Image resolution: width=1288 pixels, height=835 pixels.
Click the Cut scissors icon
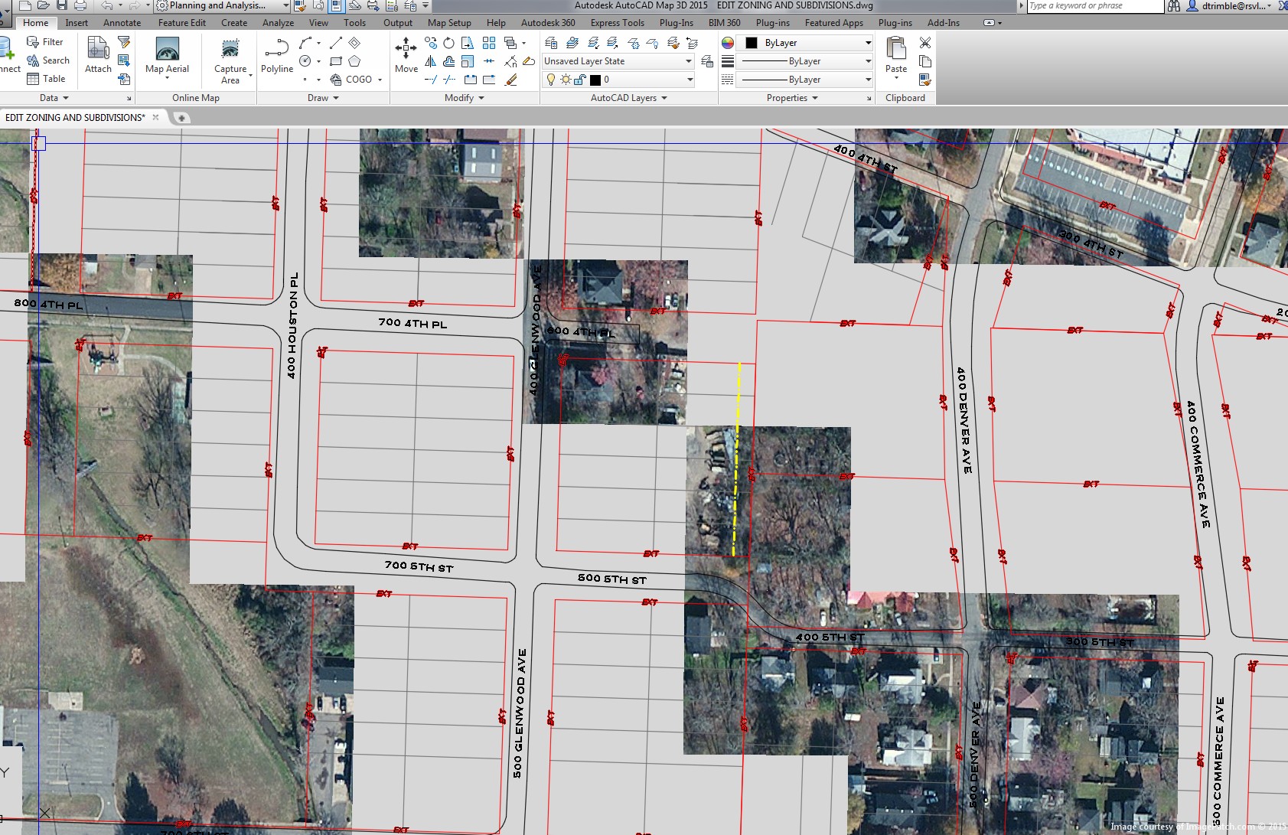coord(924,43)
